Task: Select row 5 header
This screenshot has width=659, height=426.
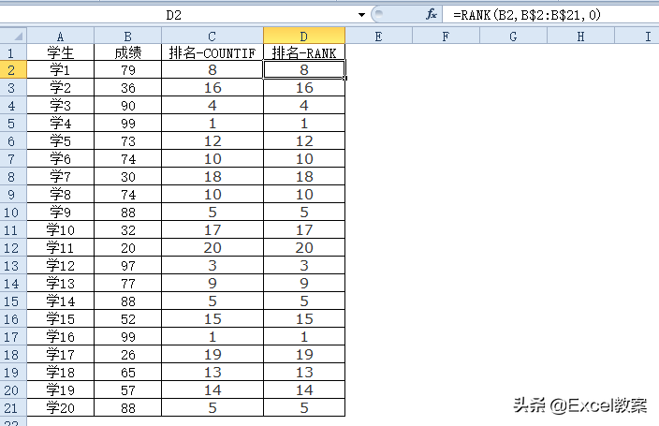Action: tap(13, 124)
